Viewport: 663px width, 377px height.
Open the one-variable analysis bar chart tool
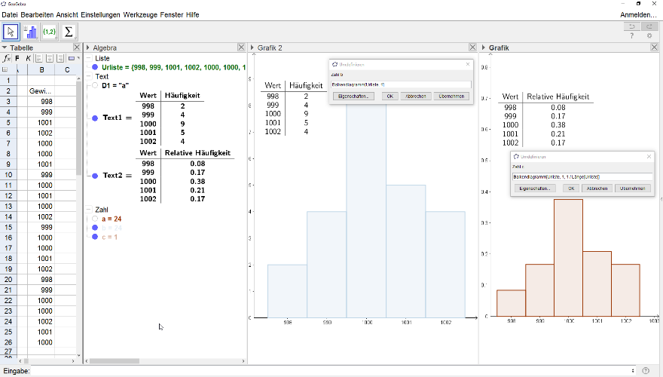click(30, 32)
